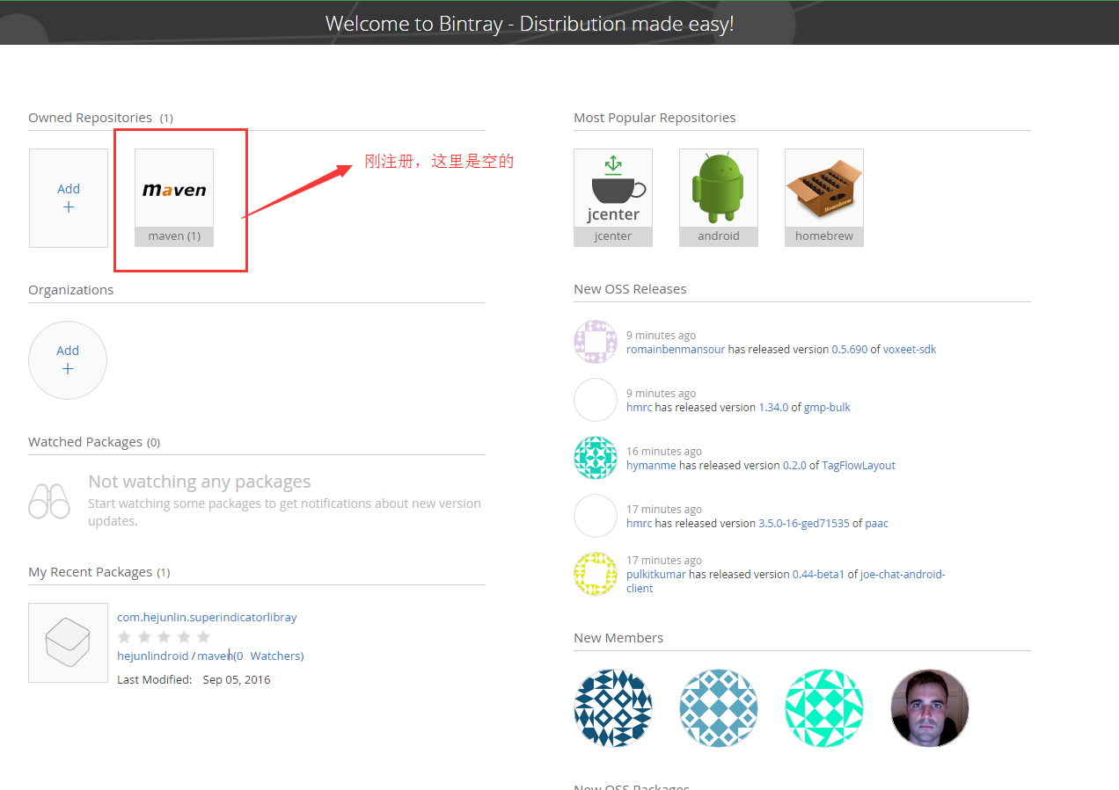The height and width of the screenshot is (790, 1119).
Task: Click the Organizations heading
Action: pos(70,290)
